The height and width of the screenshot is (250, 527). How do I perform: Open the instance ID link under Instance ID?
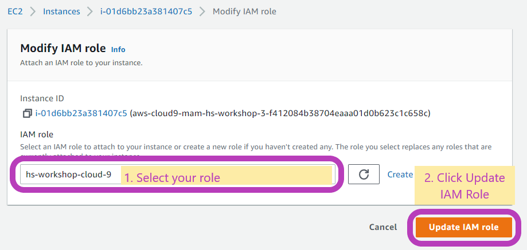(81, 113)
